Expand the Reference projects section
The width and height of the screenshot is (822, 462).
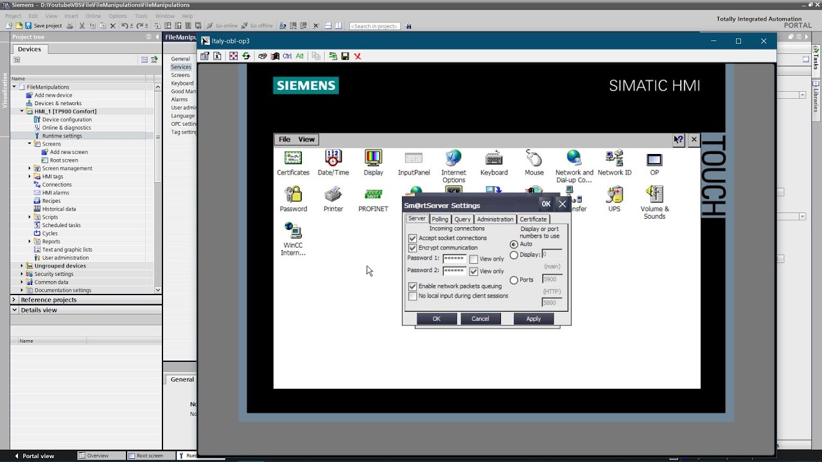(x=14, y=300)
